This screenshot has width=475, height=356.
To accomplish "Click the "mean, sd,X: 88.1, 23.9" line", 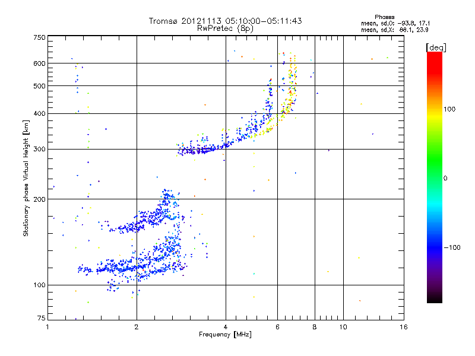I will [x=395, y=30].
